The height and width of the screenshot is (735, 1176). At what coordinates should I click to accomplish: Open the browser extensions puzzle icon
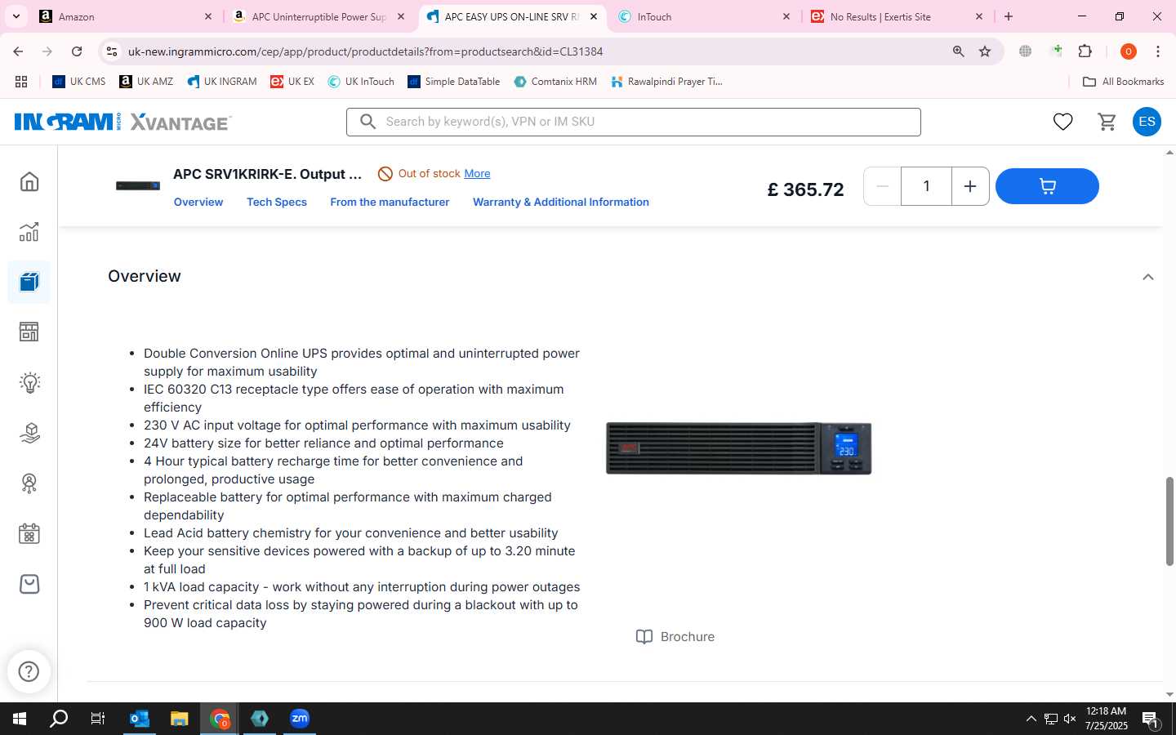click(x=1085, y=51)
